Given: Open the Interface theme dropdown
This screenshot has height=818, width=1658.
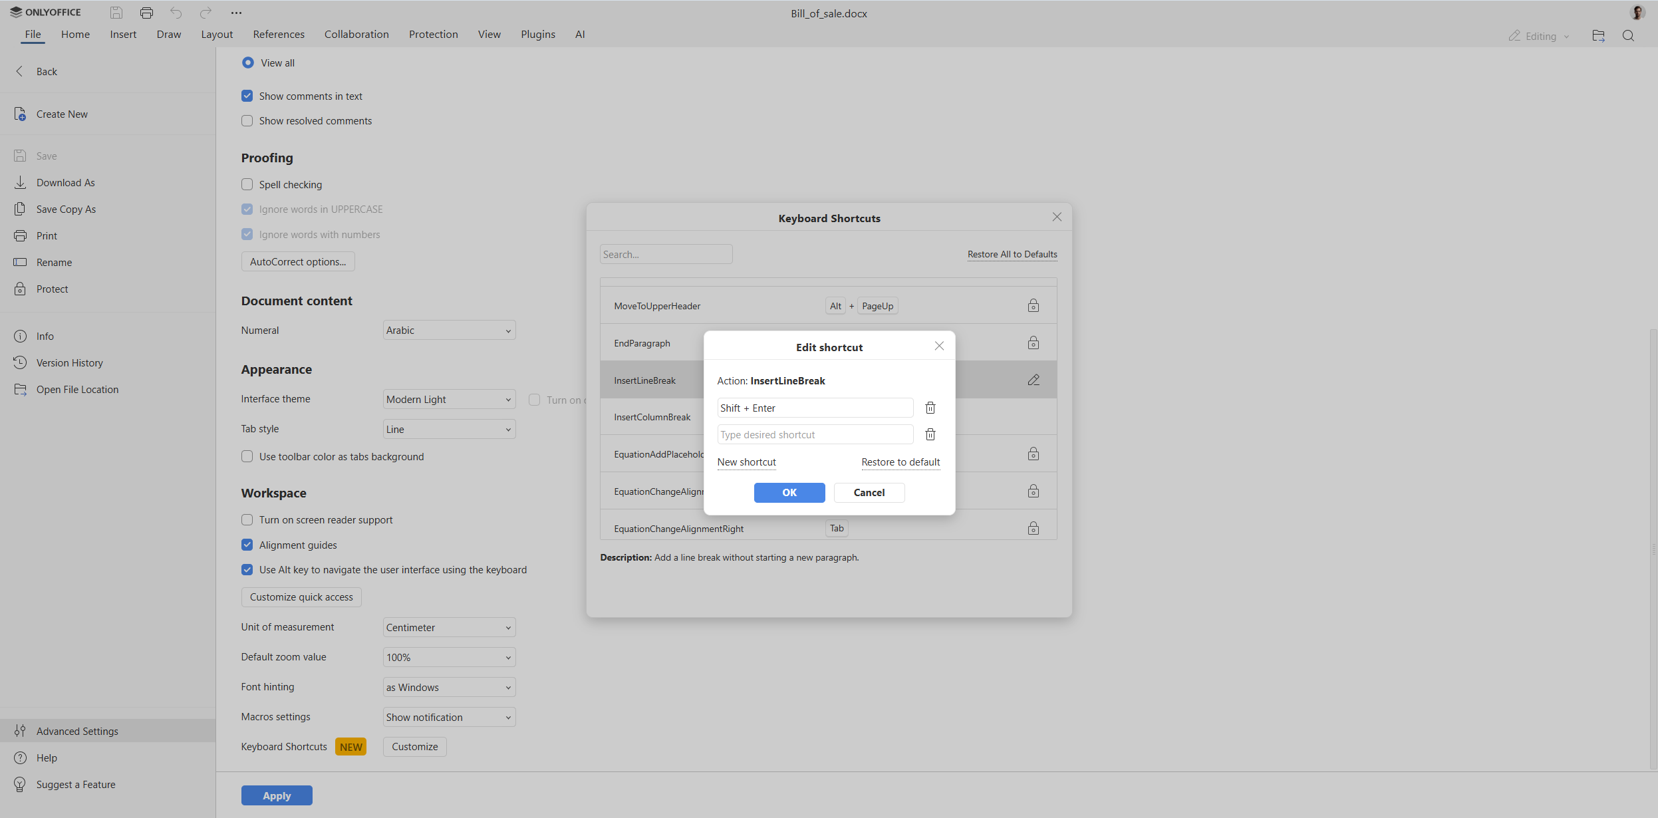Looking at the screenshot, I should (449, 398).
